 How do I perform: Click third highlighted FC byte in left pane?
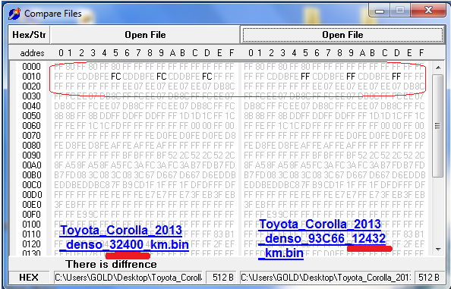tap(207, 77)
